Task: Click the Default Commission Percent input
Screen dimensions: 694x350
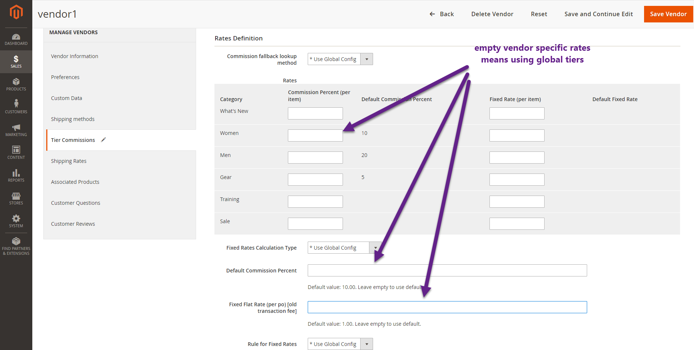Action: click(447, 271)
